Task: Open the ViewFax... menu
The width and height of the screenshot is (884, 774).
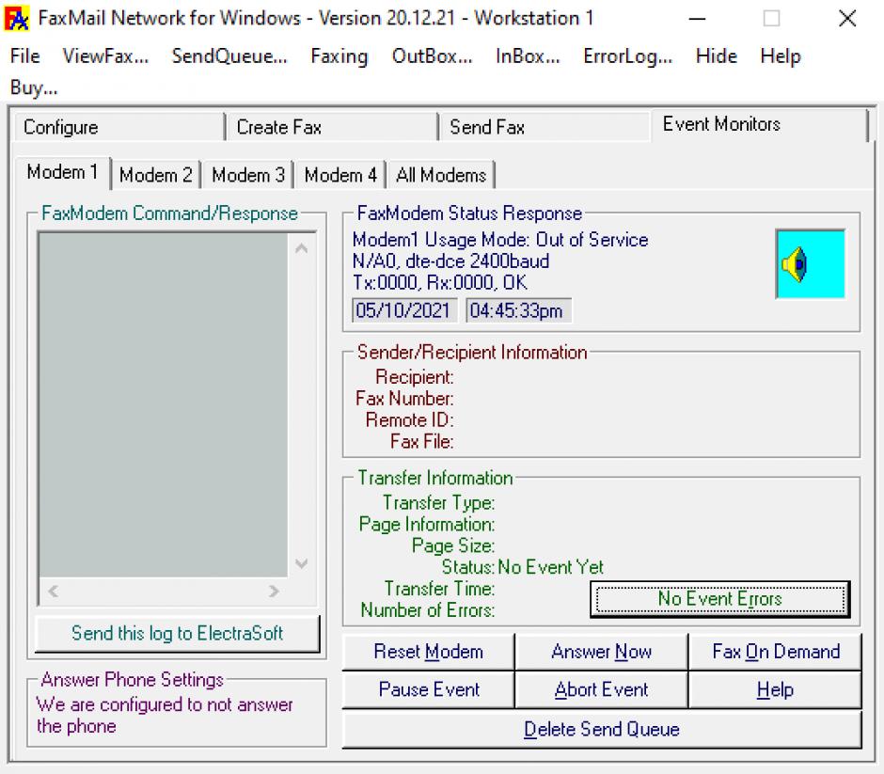Action: pyautogui.click(x=105, y=55)
